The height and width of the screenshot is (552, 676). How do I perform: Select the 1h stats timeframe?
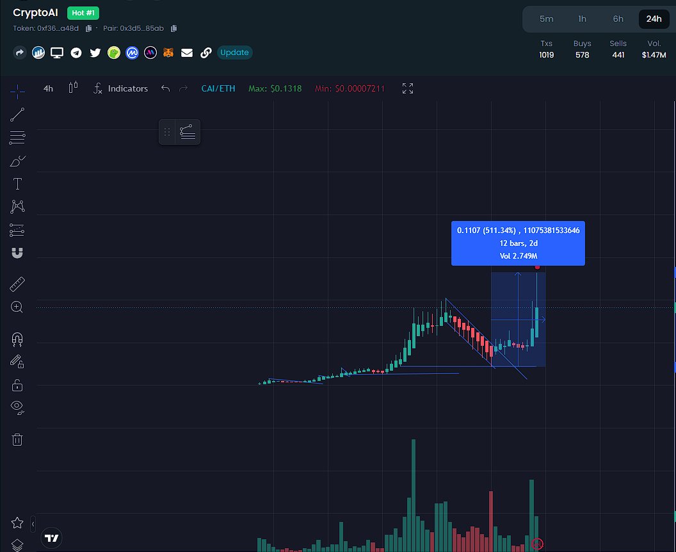(582, 19)
